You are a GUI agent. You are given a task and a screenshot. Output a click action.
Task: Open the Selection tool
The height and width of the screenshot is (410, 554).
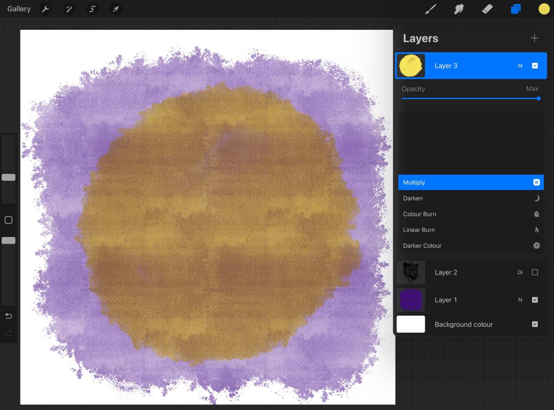click(92, 9)
